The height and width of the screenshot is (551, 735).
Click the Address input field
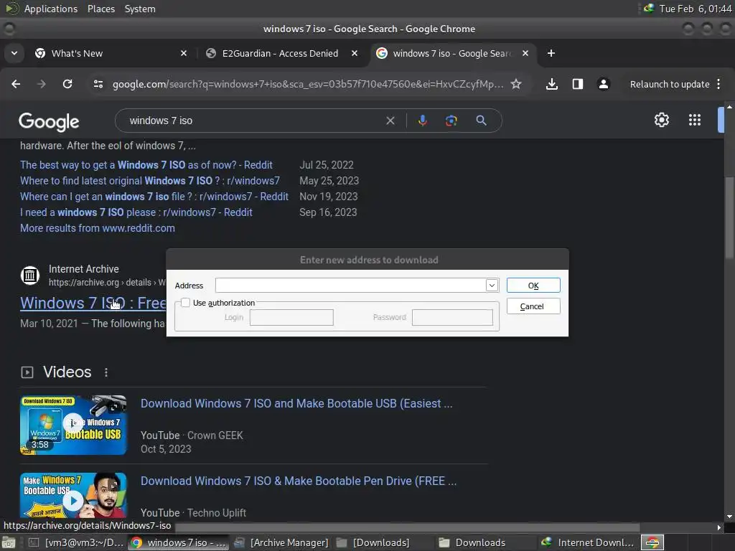pos(350,286)
